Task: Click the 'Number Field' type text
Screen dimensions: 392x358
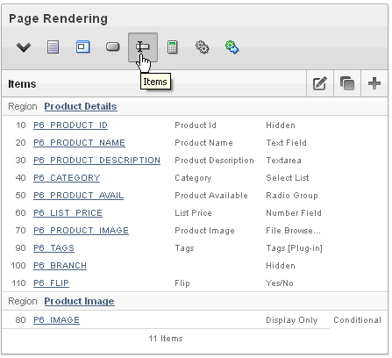Action: (x=294, y=213)
